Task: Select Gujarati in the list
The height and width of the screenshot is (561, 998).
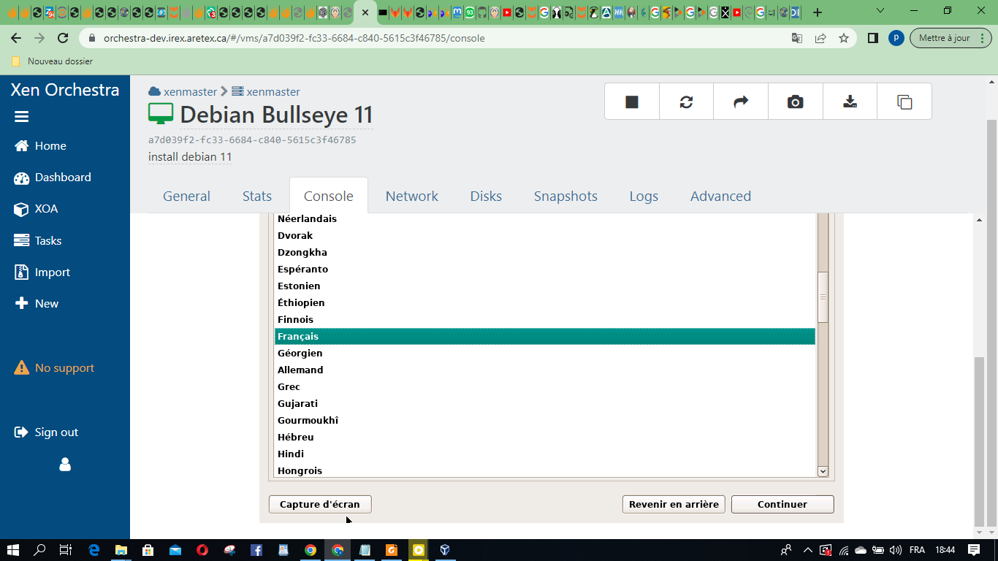Action: (545, 403)
